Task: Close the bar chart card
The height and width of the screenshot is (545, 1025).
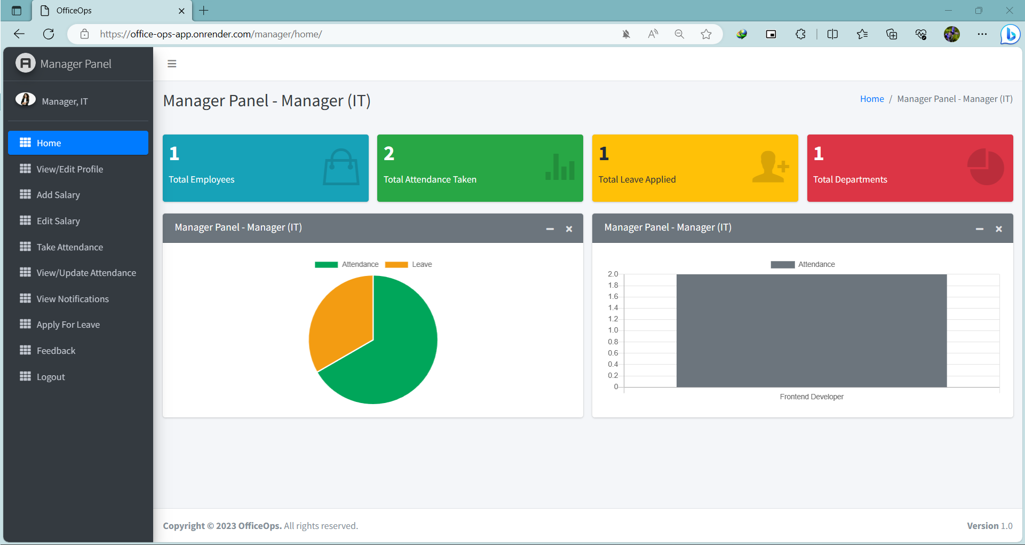Action: (999, 228)
